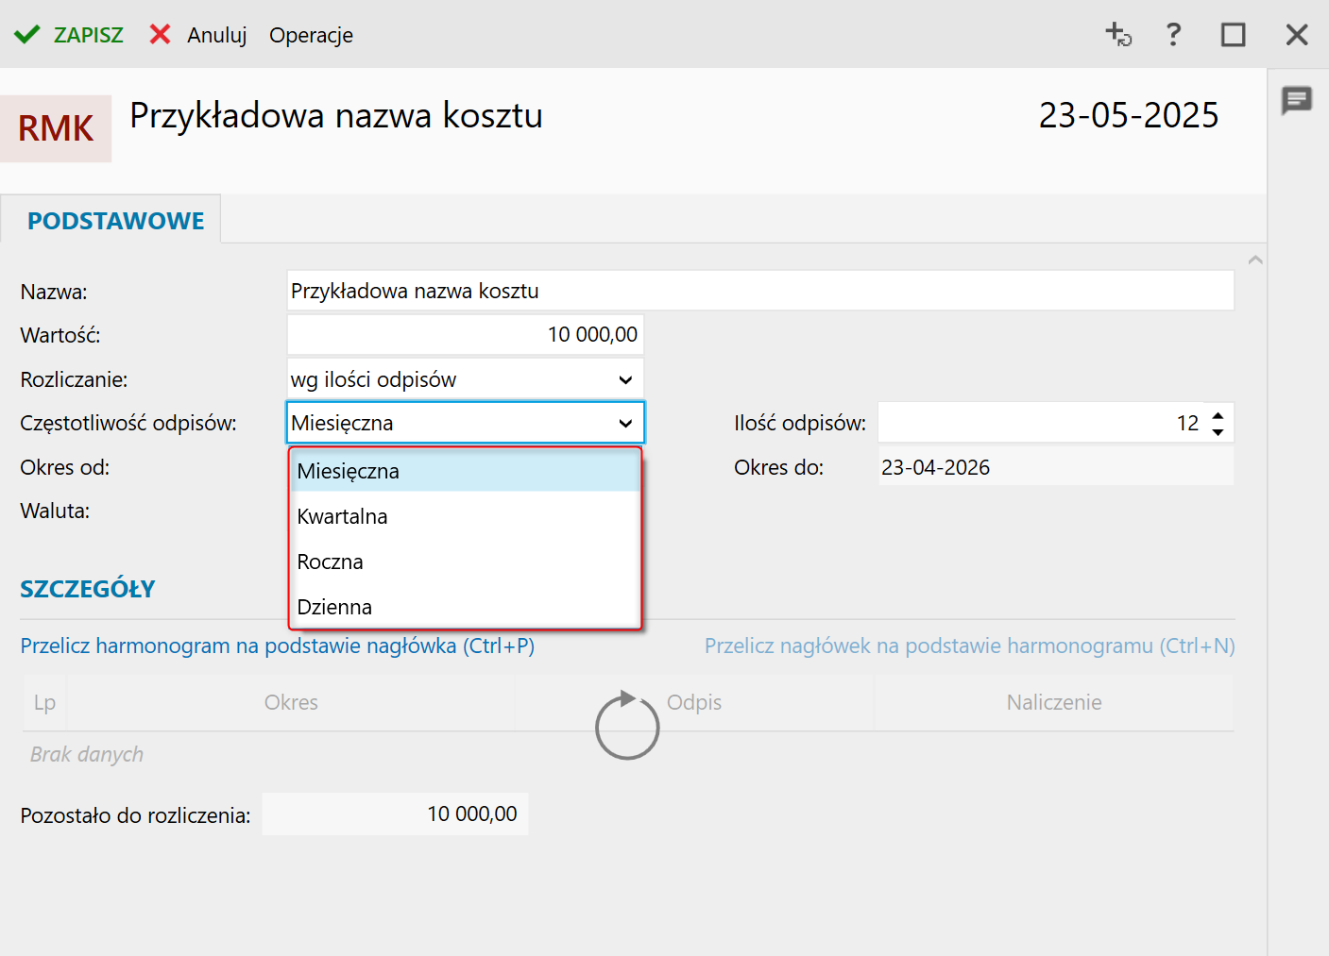Click the Okres do date field

coord(1056,467)
